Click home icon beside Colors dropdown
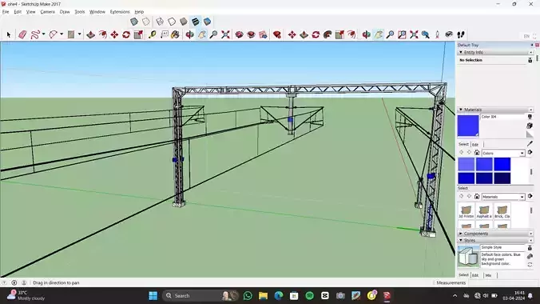The image size is (540, 304). coord(477,153)
